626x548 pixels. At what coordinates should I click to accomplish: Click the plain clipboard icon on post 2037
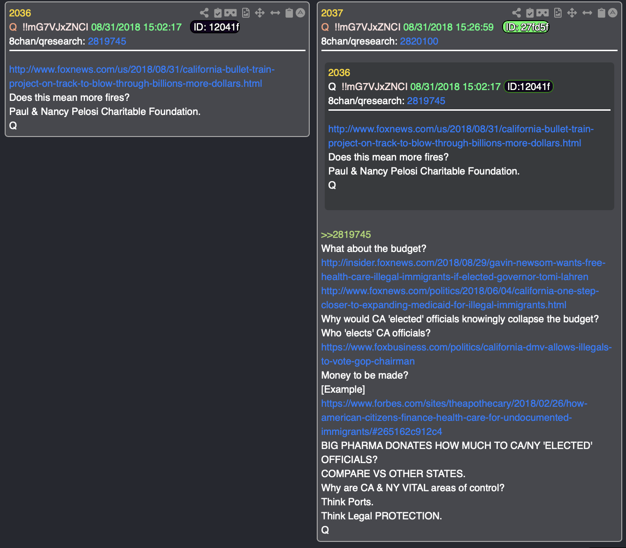601,13
